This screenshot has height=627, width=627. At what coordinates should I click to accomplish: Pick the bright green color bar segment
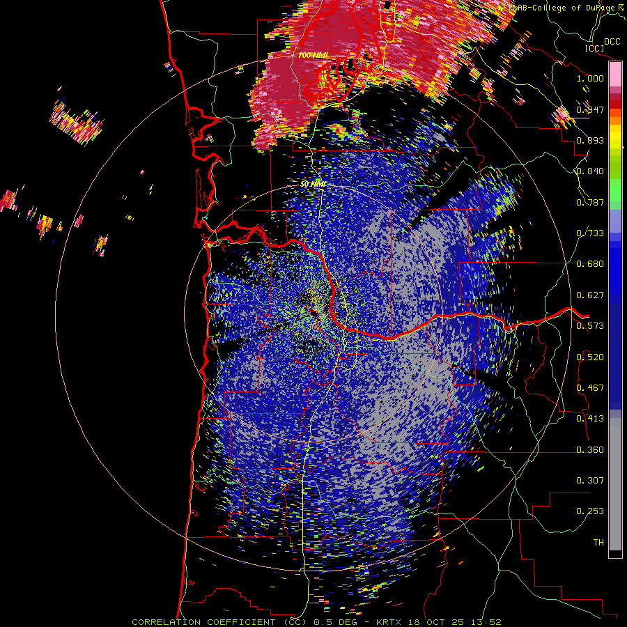[615, 190]
